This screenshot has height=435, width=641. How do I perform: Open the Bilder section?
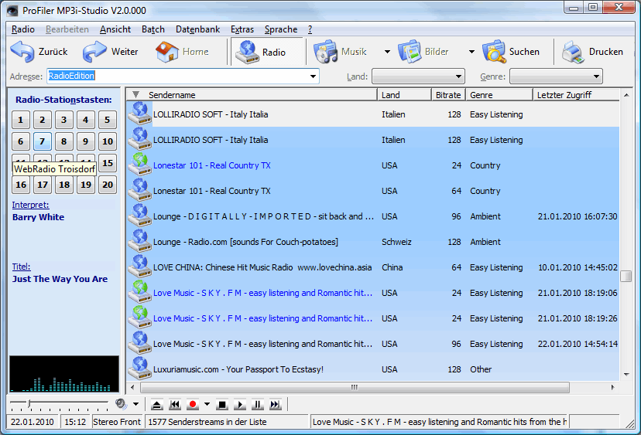click(423, 52)
